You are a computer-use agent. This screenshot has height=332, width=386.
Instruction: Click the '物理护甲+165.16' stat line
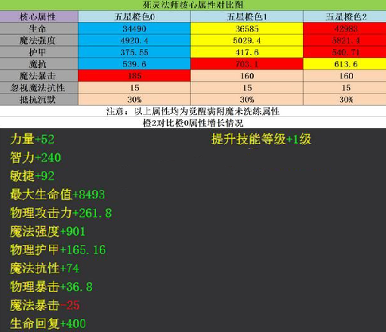(58, 250)
